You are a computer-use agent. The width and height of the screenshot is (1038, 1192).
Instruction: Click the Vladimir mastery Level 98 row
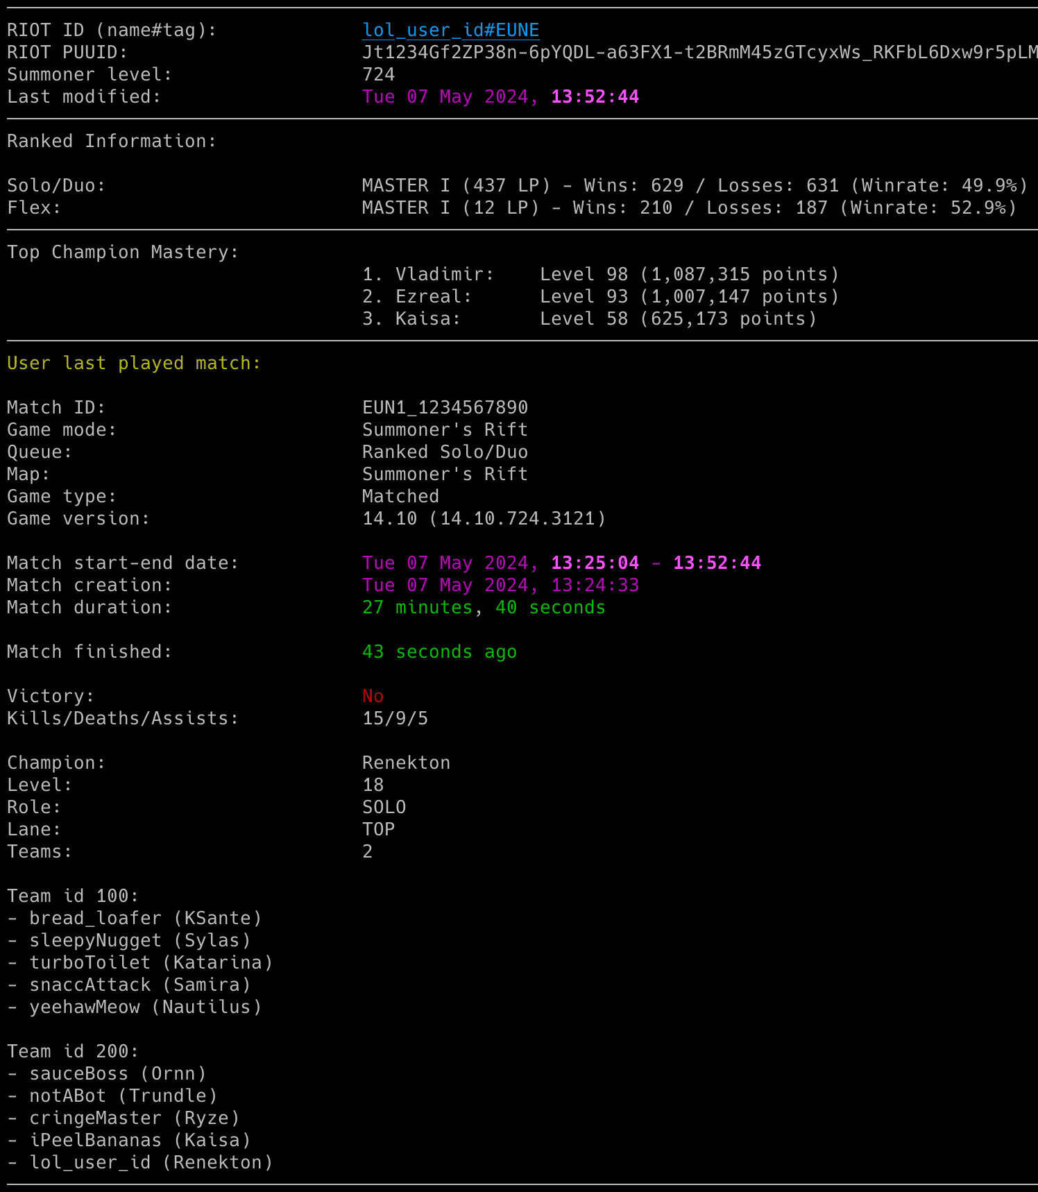600,275
